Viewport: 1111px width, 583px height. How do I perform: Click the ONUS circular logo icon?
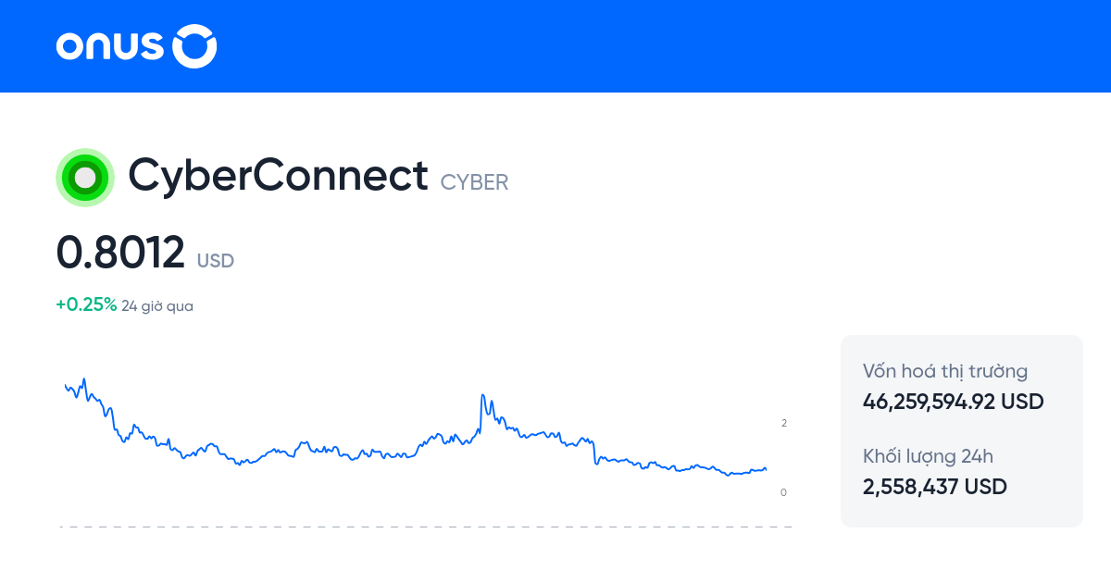point(194,46)
